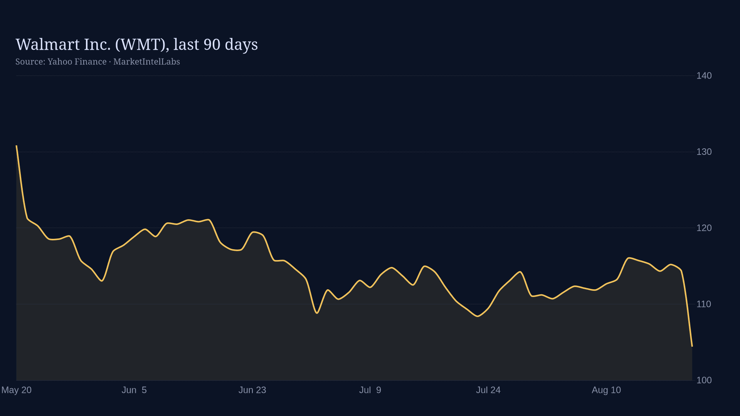Click the y-axis label 140

704,75
